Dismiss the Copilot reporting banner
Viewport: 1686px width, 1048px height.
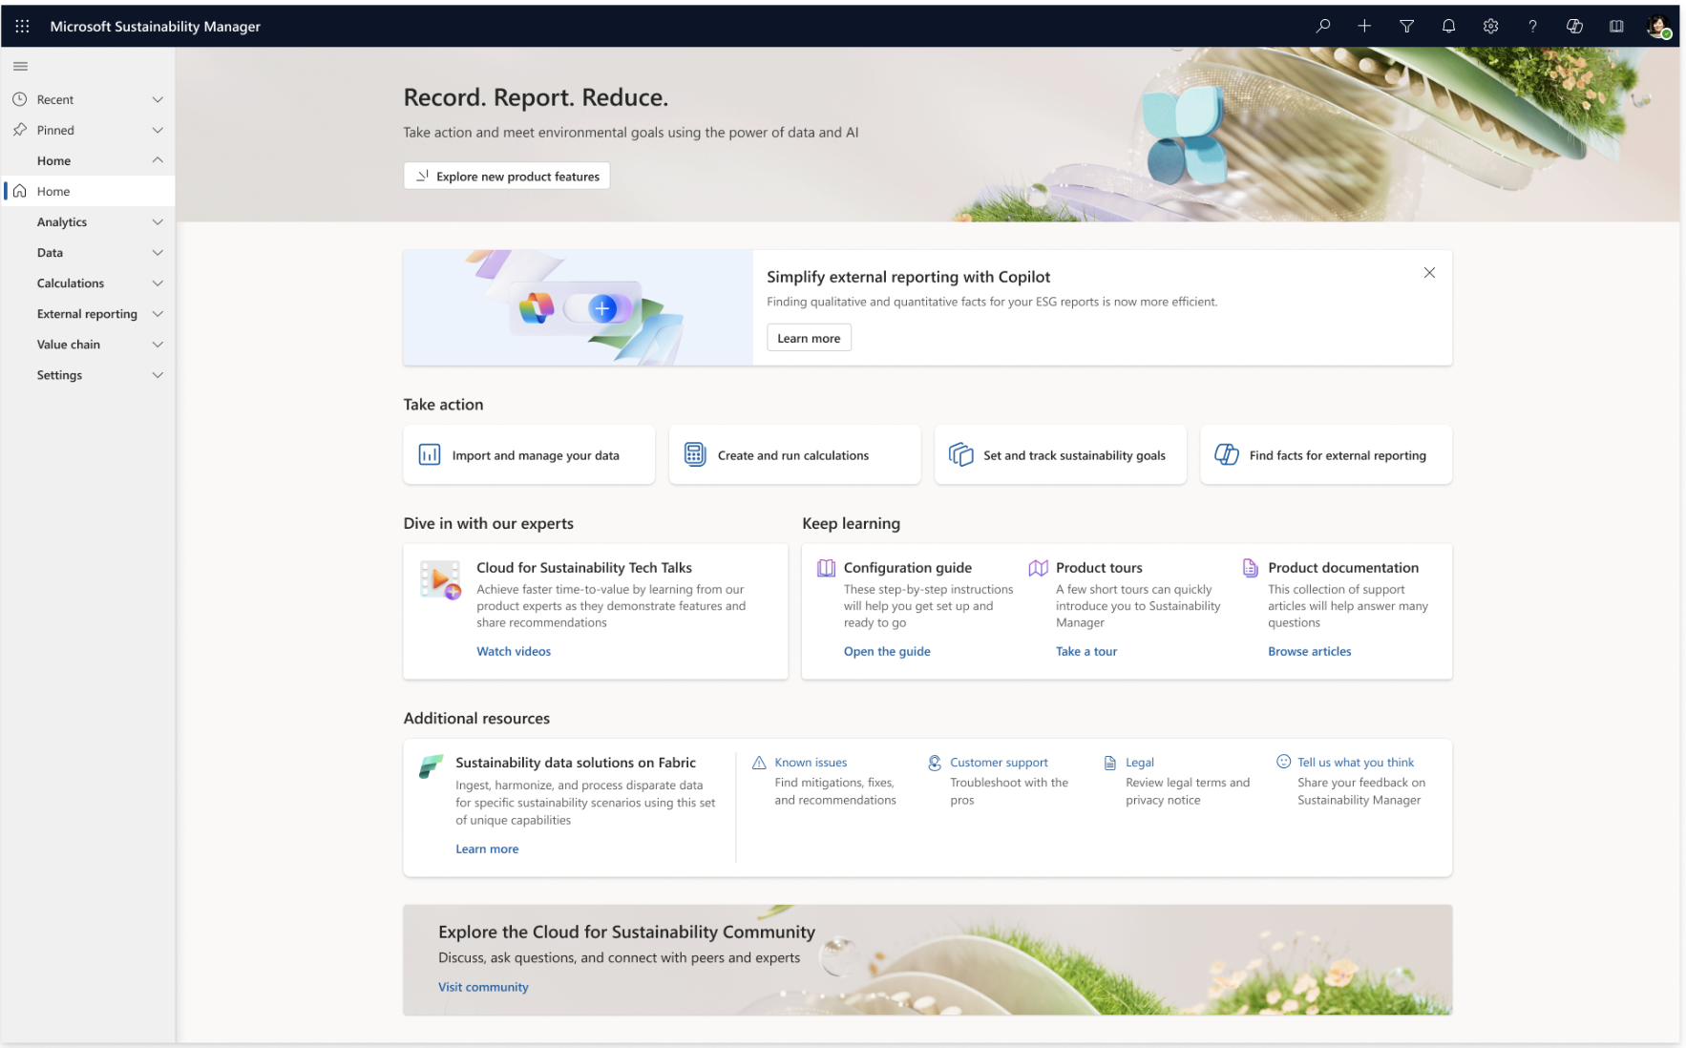tap(1429, 273)
